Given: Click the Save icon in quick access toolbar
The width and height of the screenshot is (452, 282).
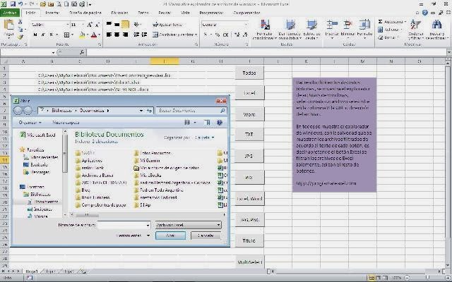Looking at the screenshot, I should pyautogui.click(x=13, y=4).
